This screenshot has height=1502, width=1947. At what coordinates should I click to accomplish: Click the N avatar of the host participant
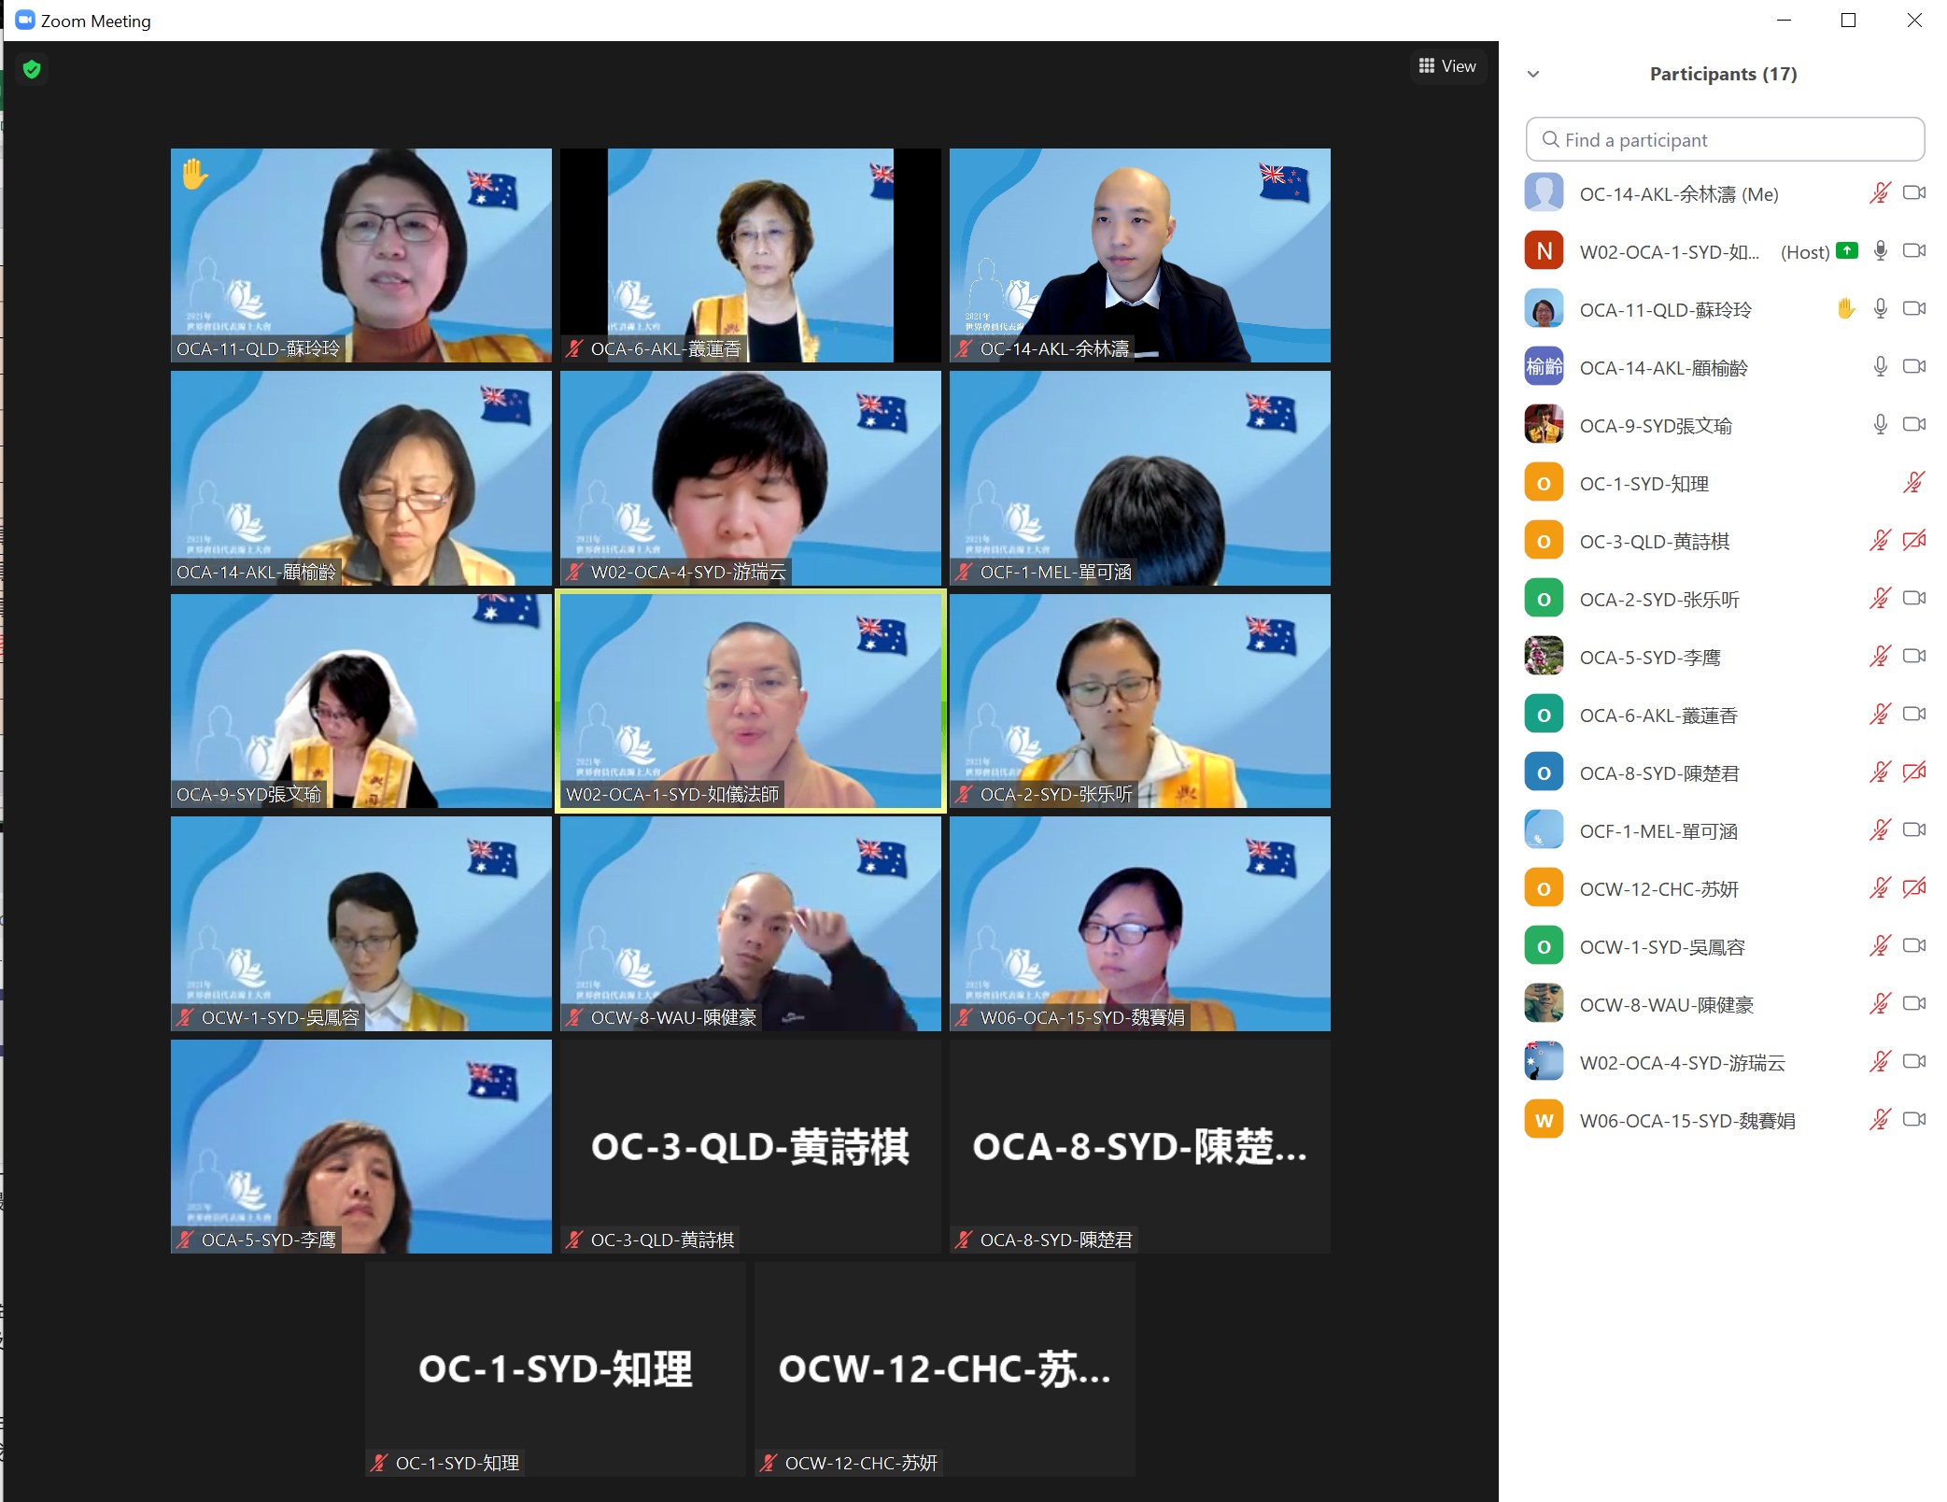[x=1544, y=251]
